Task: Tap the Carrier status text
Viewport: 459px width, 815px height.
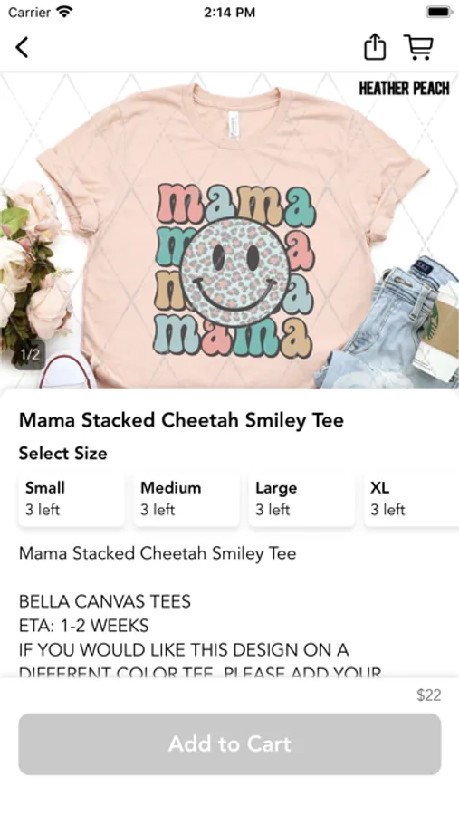Action: (30, 12)
